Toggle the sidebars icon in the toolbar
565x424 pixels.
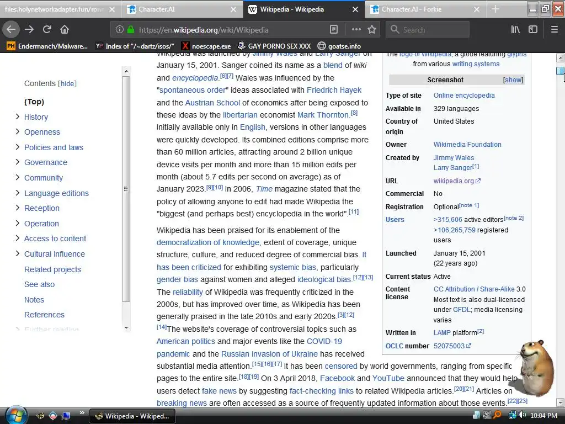pos(533,30)
